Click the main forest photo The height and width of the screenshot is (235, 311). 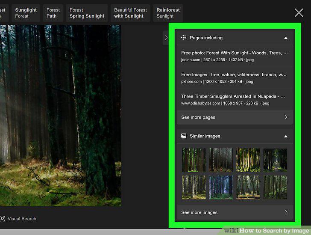(60, 115)
